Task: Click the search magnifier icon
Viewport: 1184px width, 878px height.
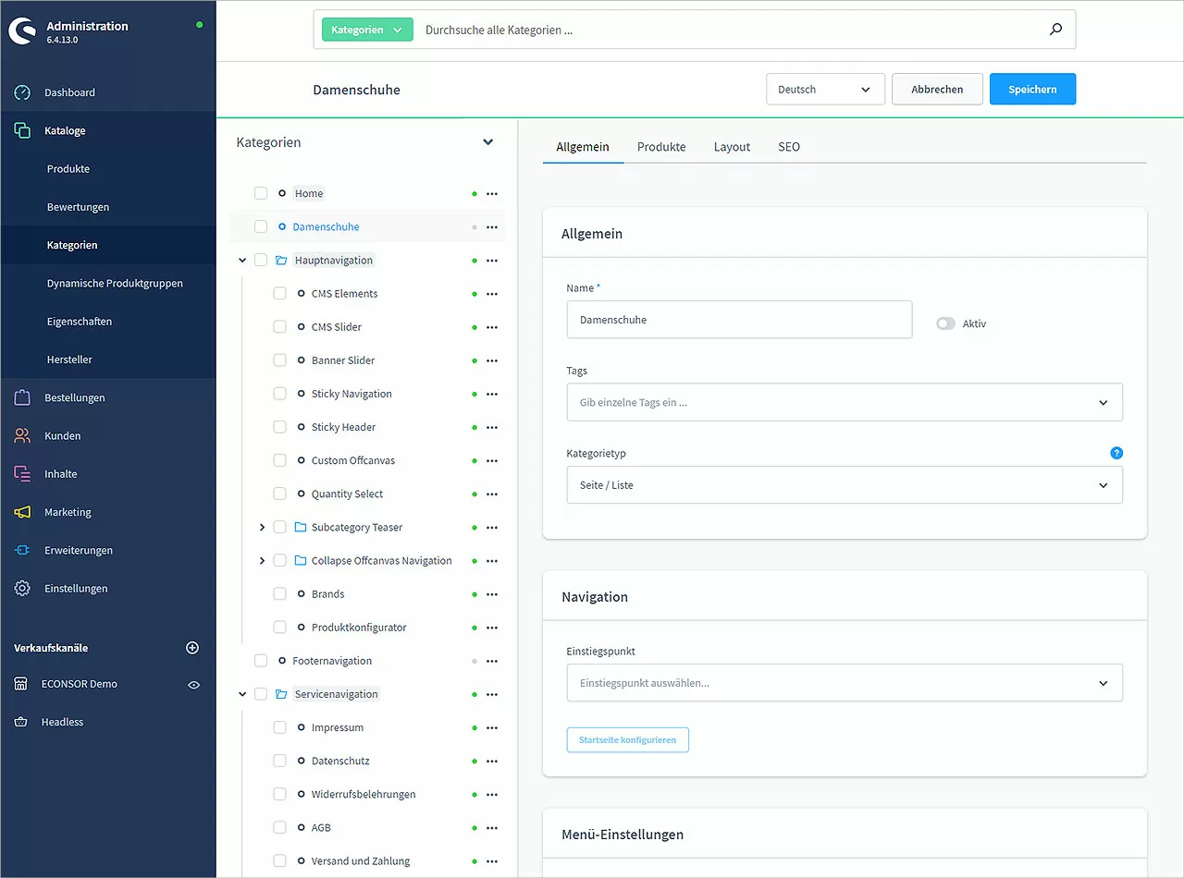Action: tap(1055, 29)
